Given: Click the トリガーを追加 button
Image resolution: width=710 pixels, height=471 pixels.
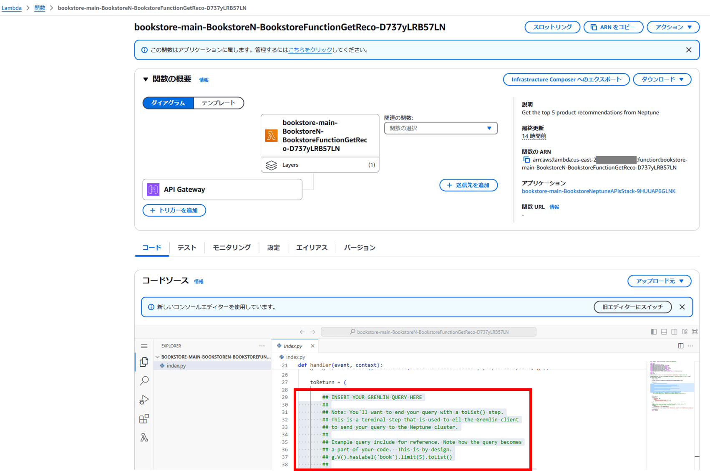Looking at the screenshot, I should 174,210.
